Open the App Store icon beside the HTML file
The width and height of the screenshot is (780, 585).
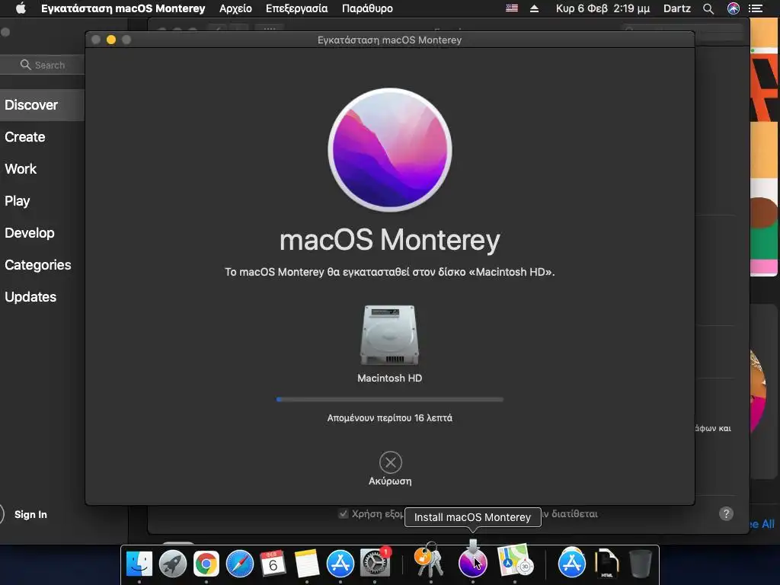(572, 562)
